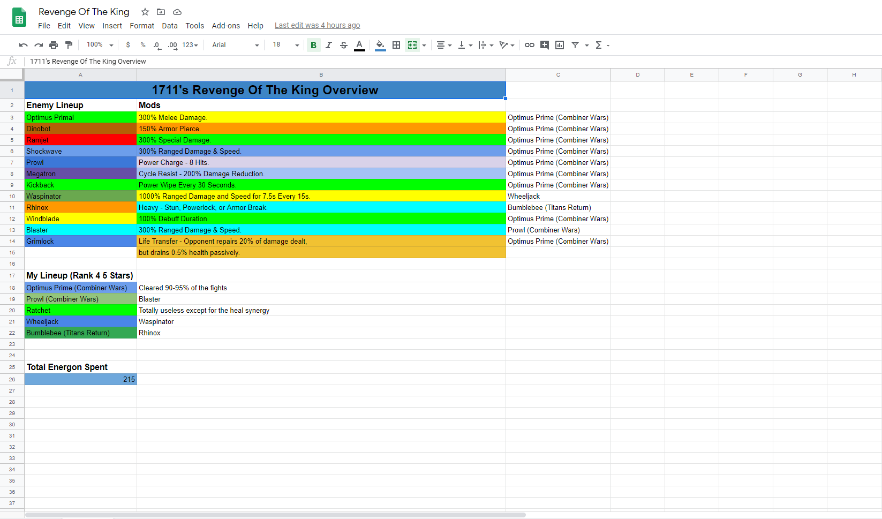This screenshot has width=882, height=519.
Task: Decrease decimal places icon
Action: tap(157, 45)
